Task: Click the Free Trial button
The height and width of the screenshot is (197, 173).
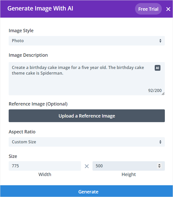Action: [x=148, y=9]
